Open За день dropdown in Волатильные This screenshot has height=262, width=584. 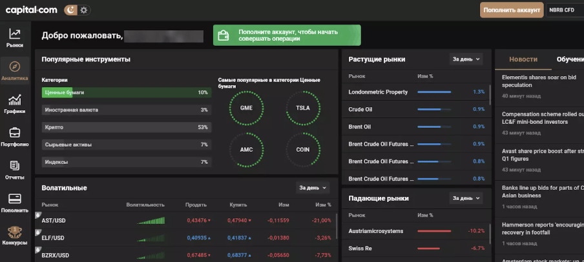point(313,188)
